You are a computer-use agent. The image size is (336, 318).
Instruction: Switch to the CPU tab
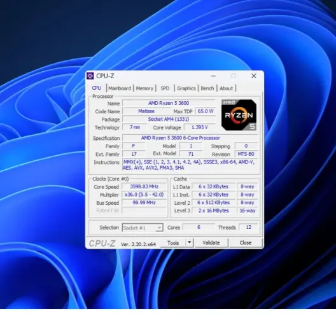(x=97, y=88)
